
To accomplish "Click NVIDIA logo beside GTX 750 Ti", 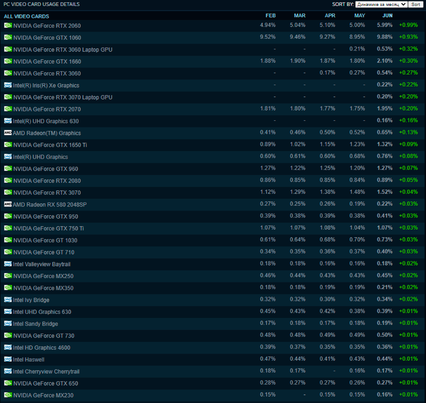I will pos(8,228).
